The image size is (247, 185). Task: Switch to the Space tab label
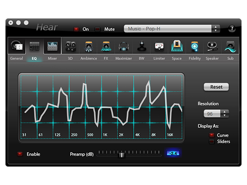[176, 58]
